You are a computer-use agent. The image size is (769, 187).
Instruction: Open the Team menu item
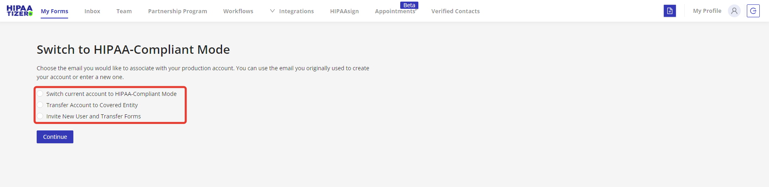124,11
